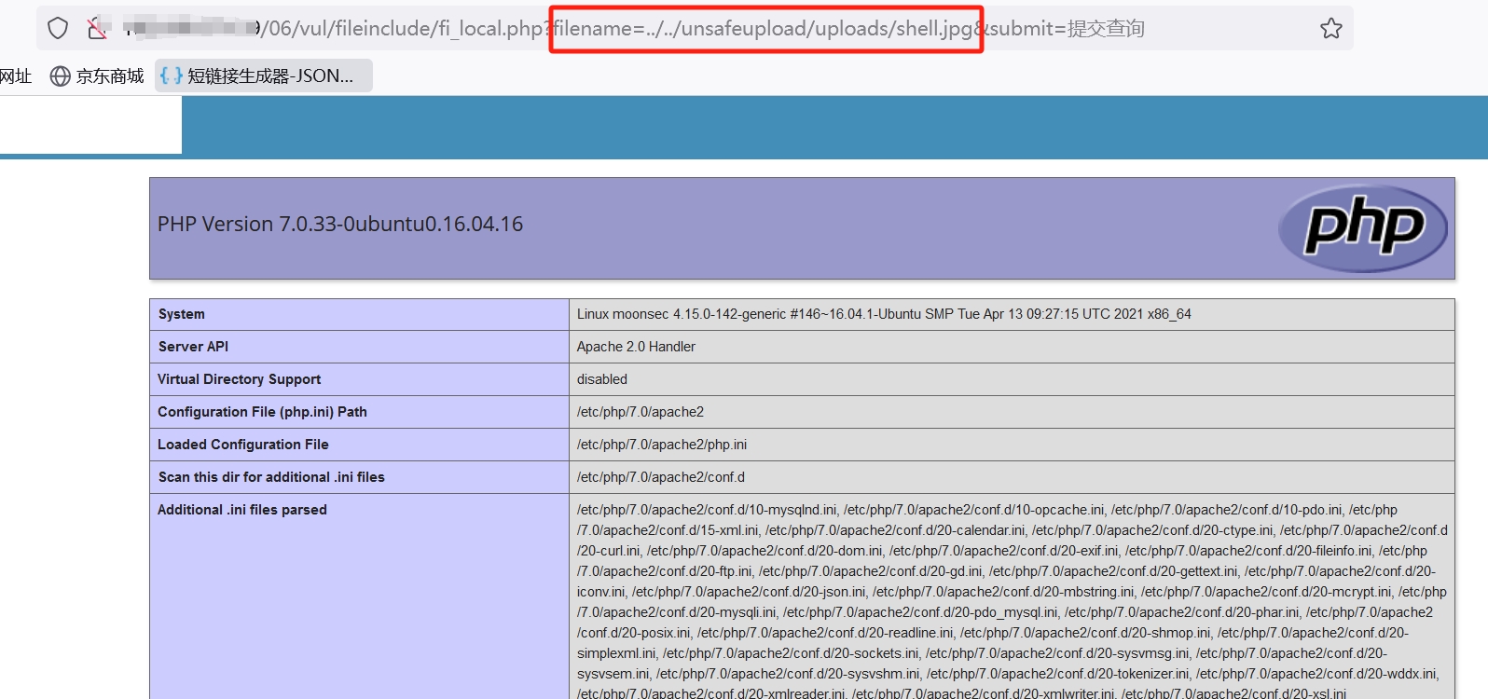Click /etc/php/7.0/apache2/php.ini value
This screenshot has width=1488, height=699.
(x=662, y=445)
